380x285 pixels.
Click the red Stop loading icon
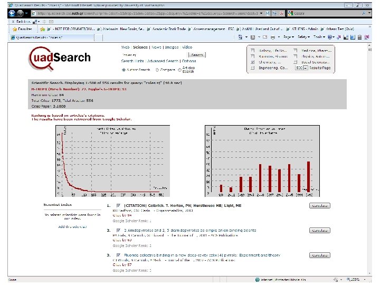click(x=281, y=13)
